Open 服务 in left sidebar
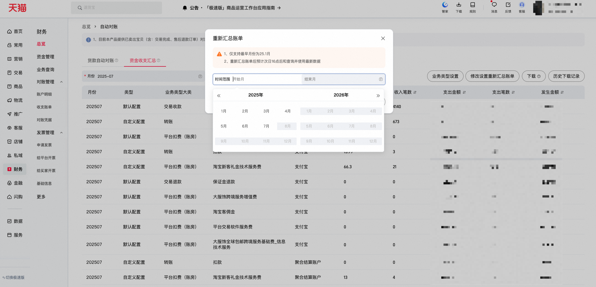This screenshot has height=287, width=596. 15,235
